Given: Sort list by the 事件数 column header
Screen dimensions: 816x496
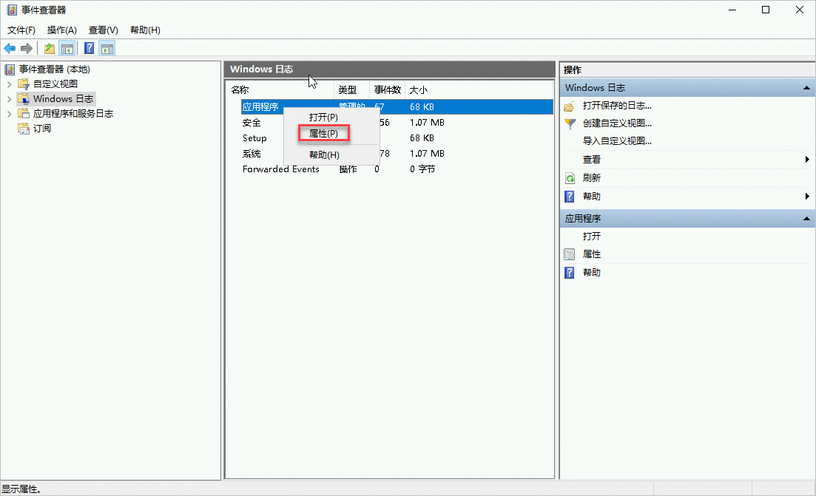Looking at the screenshot, I should (387, 90).
